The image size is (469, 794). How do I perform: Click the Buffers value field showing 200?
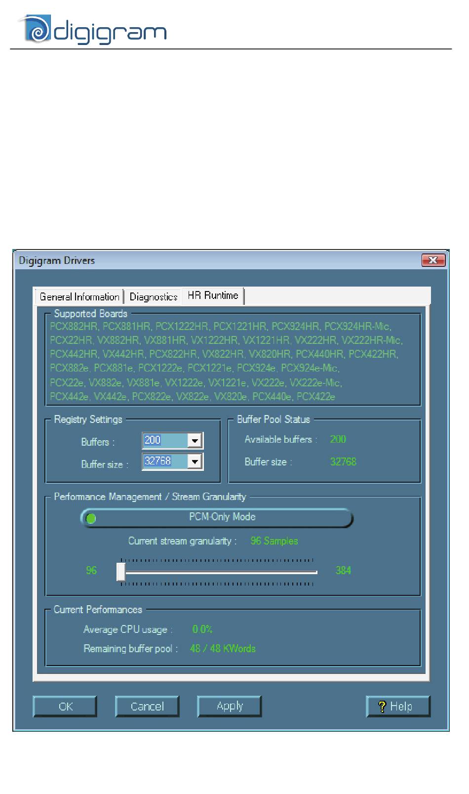point(165,440)
